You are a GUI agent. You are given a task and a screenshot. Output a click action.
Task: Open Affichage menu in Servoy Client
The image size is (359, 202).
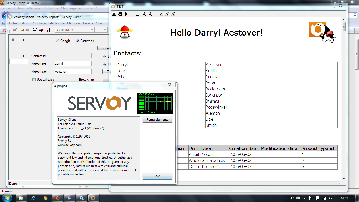click(39, 23)
